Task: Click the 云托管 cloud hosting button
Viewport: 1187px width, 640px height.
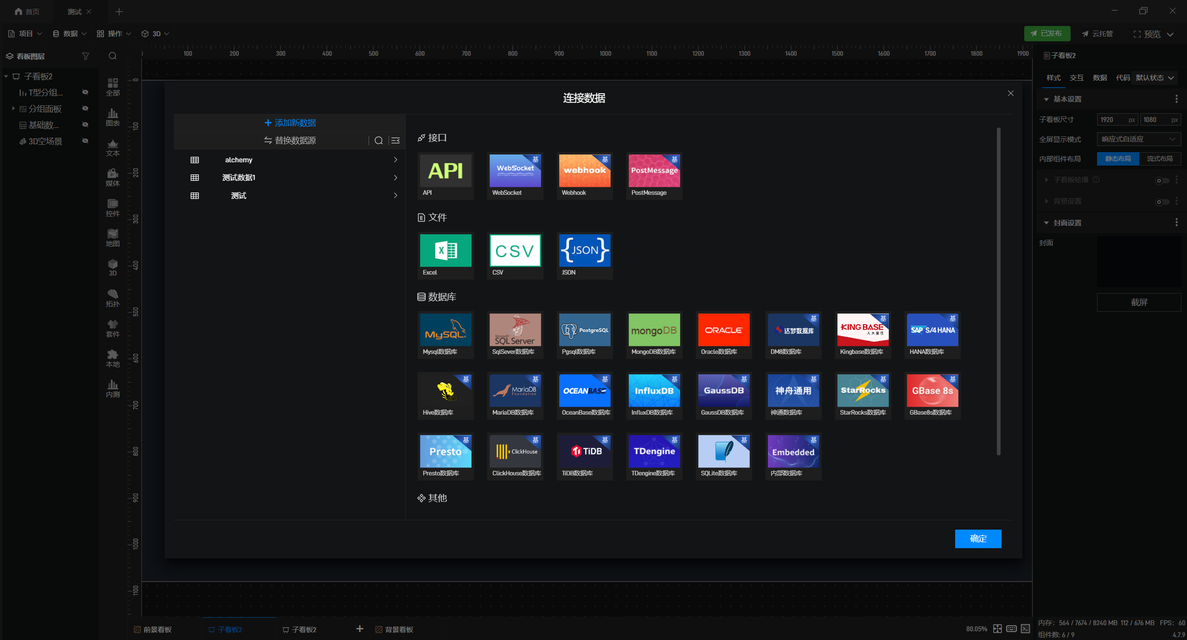Action: tap(1098, 34)
